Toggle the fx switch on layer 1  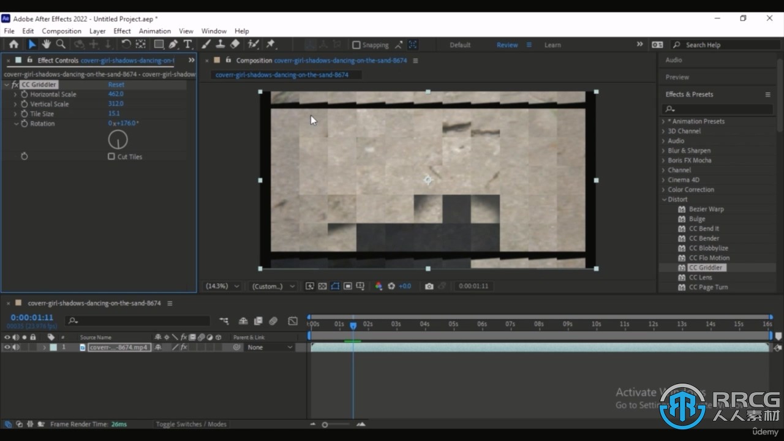[x=183, y=347]
